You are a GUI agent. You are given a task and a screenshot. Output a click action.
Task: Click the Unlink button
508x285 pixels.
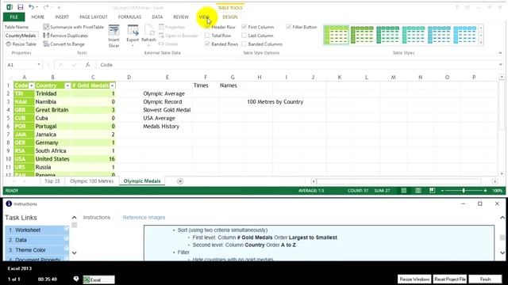168,44
